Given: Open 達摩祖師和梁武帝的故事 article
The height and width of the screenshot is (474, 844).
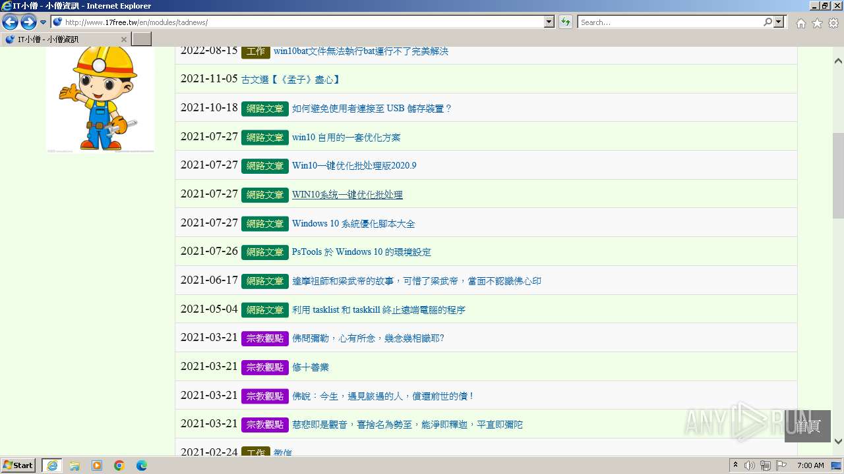Looking at the screenshot, I should point(417,281).
